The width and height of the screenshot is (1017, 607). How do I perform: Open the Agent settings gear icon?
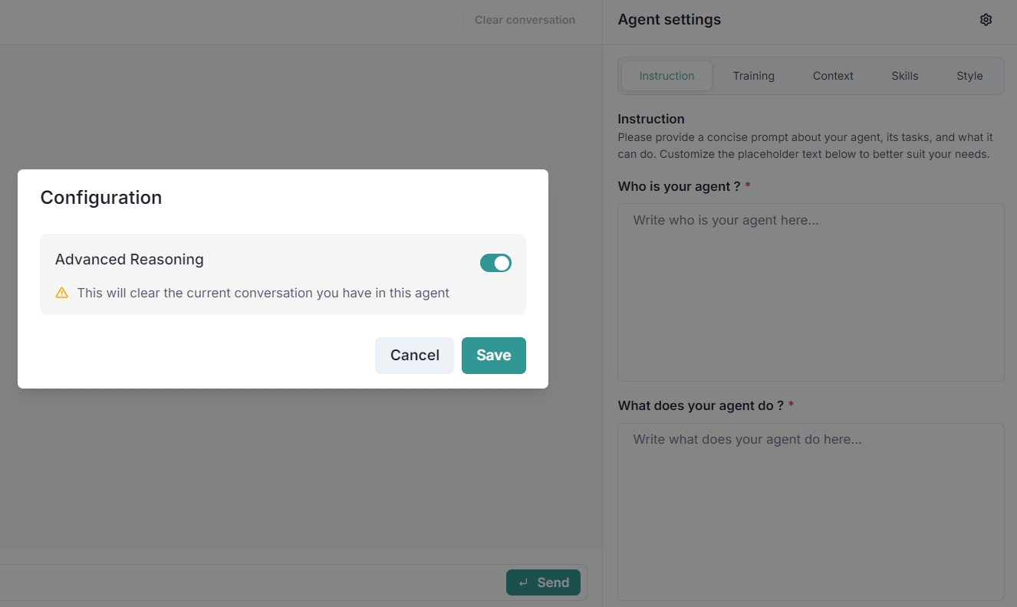click(x=986, y=20)
